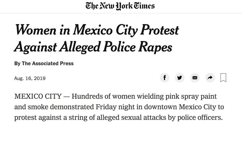Select "Against Alleged Police Rapes" headline line
This screenshot has width=242, height=160.
[x=93, y=47]
